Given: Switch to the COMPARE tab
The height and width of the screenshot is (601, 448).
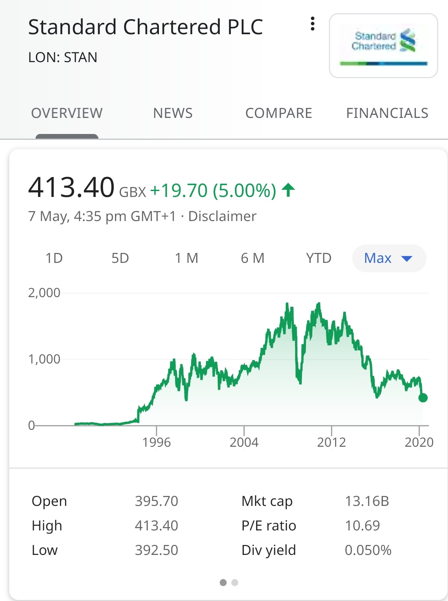Looking at the screenshot, I should click(279, 113).
